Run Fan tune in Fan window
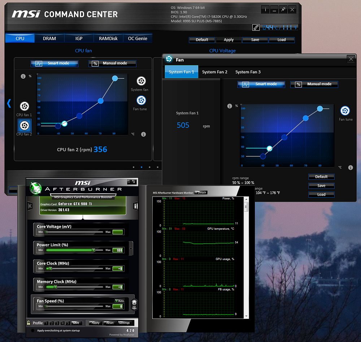The image size is (361, 342). click(x=345, y=111)
